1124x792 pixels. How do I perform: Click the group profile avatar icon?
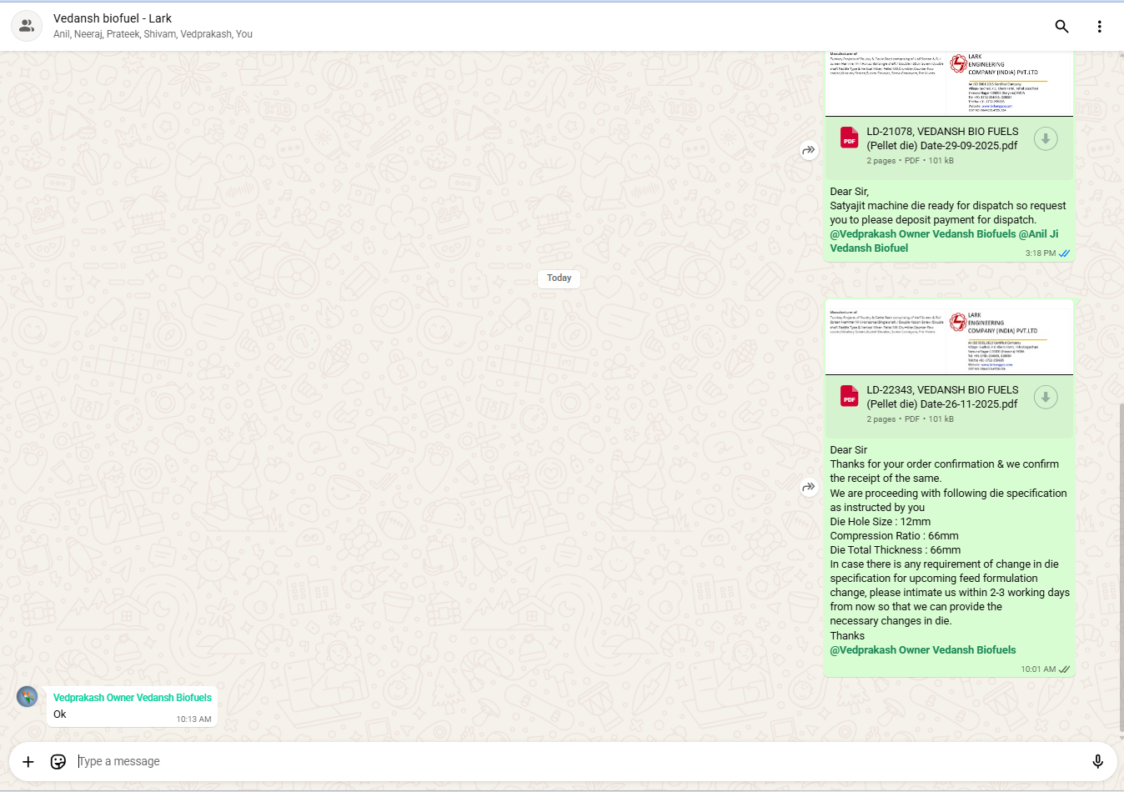click(27, 26)
